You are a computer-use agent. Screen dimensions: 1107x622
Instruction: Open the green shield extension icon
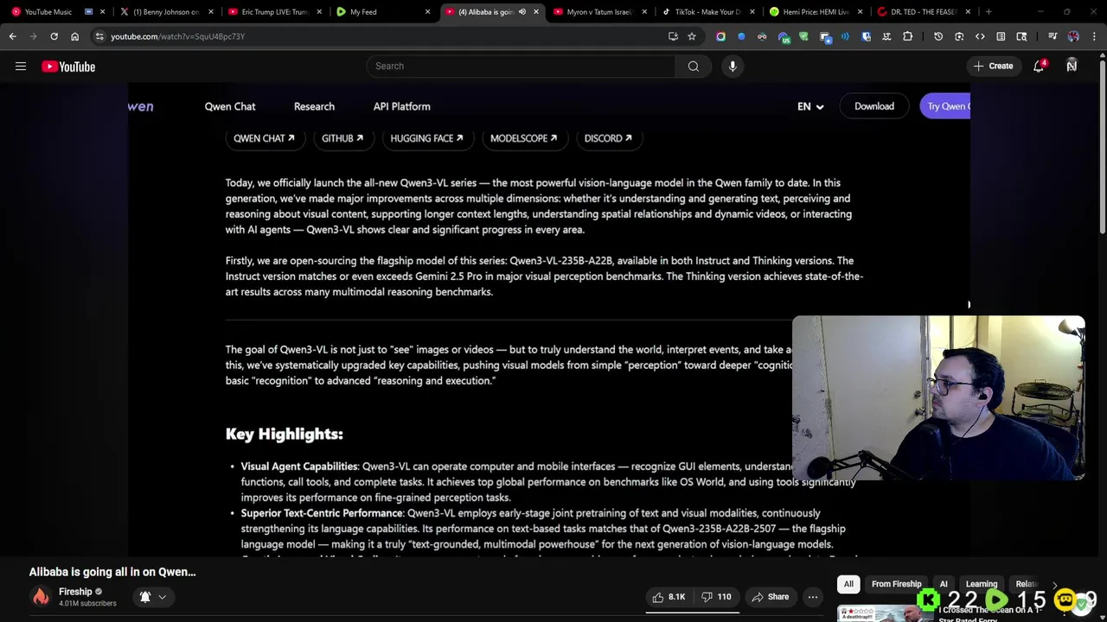click(803, 36)
